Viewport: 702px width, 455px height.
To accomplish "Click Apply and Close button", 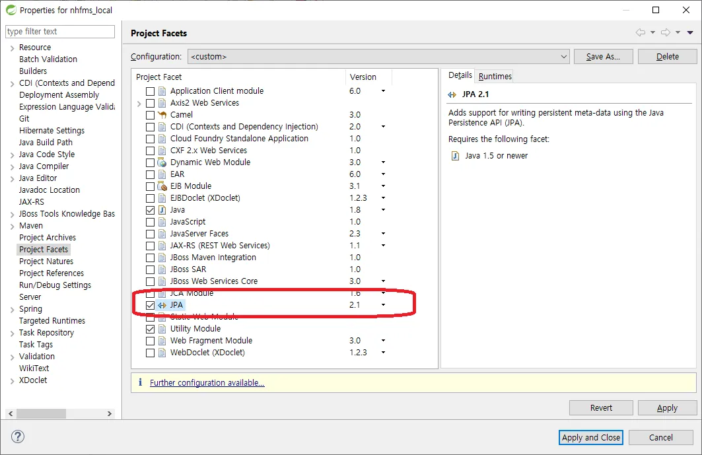I will coord(591,438).
